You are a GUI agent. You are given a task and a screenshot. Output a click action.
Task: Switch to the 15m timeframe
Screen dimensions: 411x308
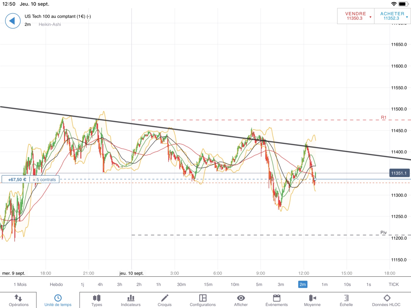pos(208,285)
